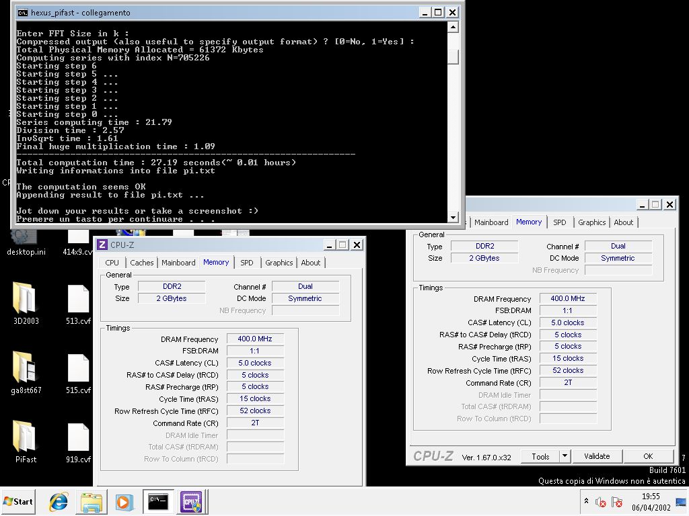The width and height of the screenshot is (689, 516).
Task: Launch Internet Explorer from taskbar
Action: point(59,502)
